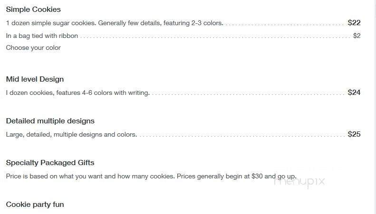
Task: Click the Detailed multiple designs heading
Action: coord(50,121)
